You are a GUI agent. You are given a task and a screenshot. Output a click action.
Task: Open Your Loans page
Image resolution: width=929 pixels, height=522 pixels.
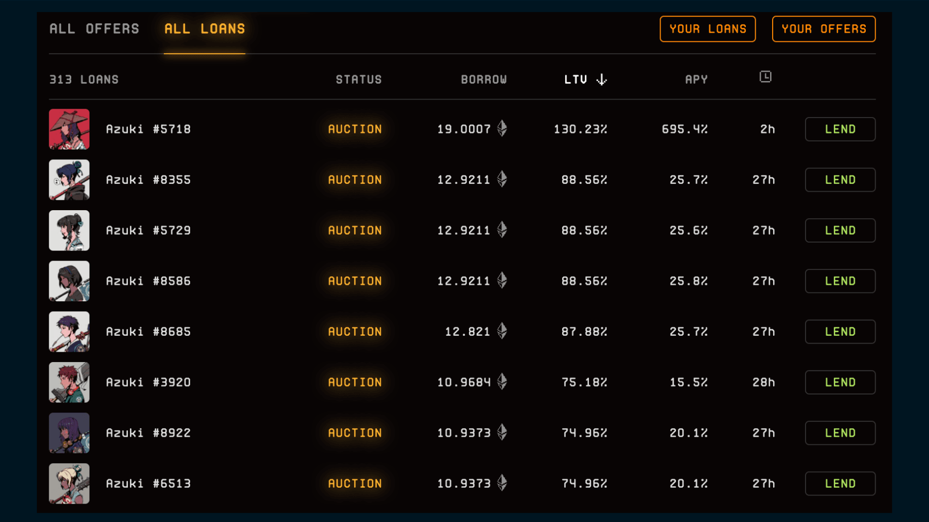(x=707, y=29)
